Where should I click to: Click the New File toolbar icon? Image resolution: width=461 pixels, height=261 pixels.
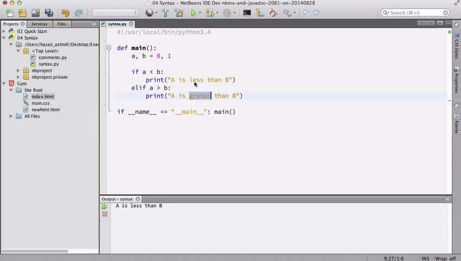point(9,13)
